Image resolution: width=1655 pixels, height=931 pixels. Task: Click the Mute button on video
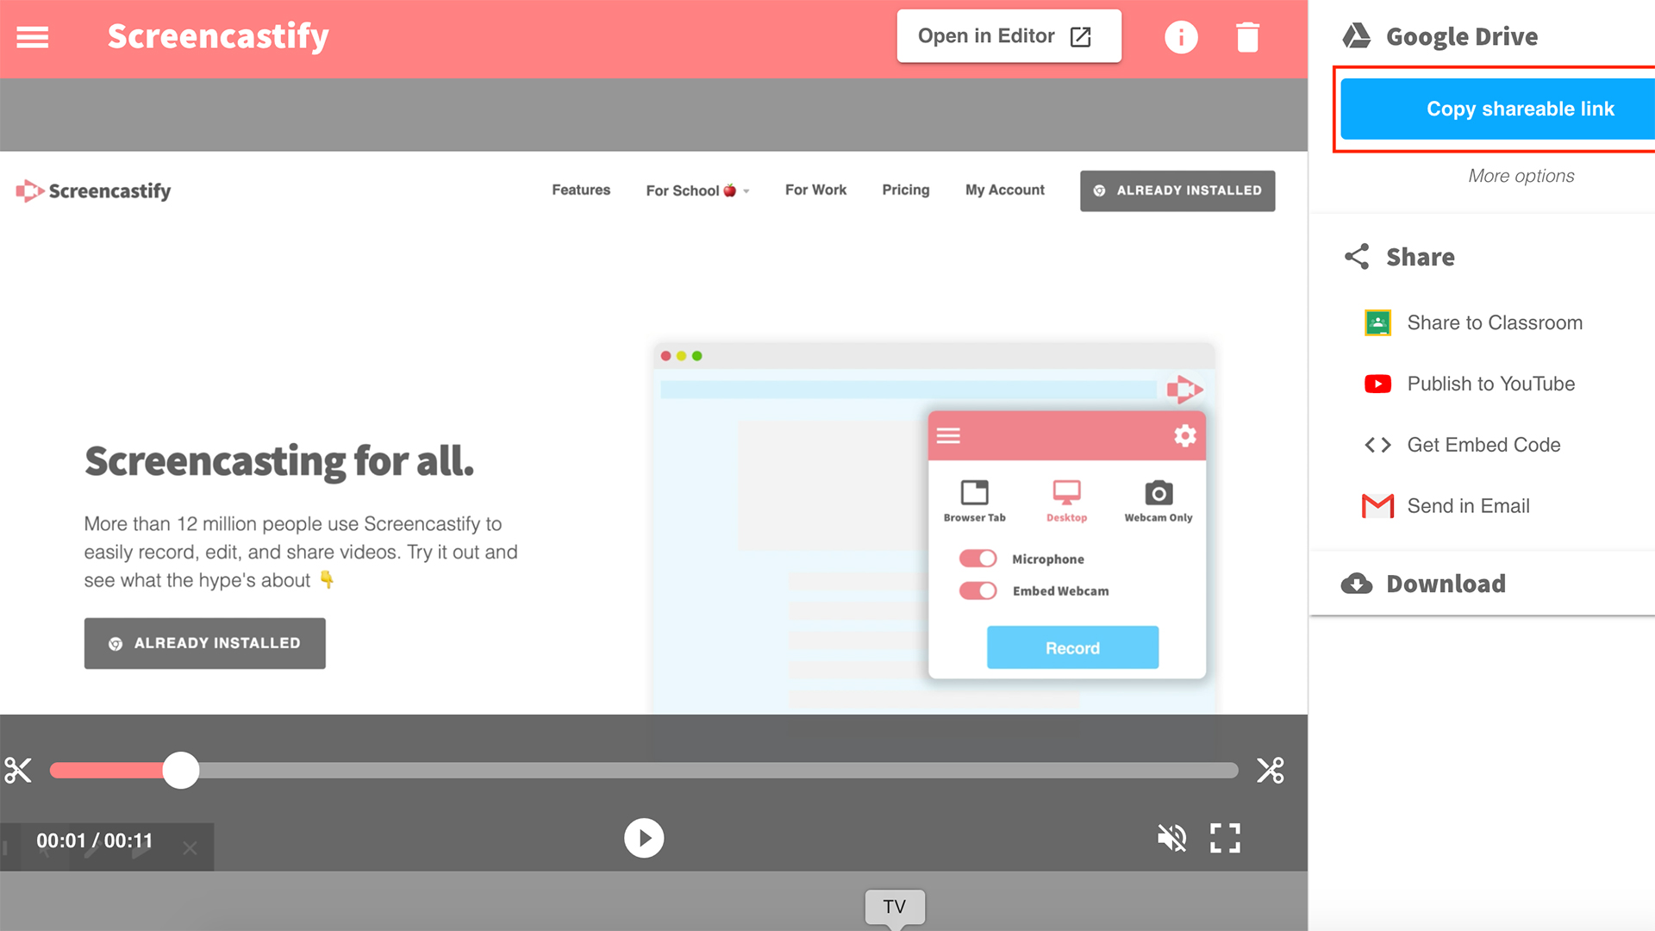pos(1171,838)
